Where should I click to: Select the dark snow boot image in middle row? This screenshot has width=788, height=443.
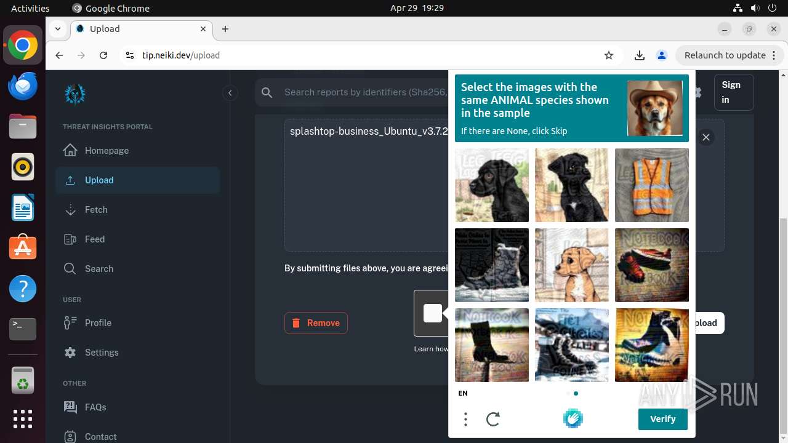tap(492, 265)
